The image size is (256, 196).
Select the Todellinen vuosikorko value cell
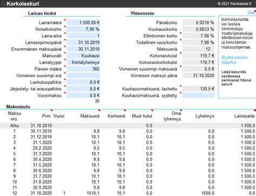pos(198,43)
